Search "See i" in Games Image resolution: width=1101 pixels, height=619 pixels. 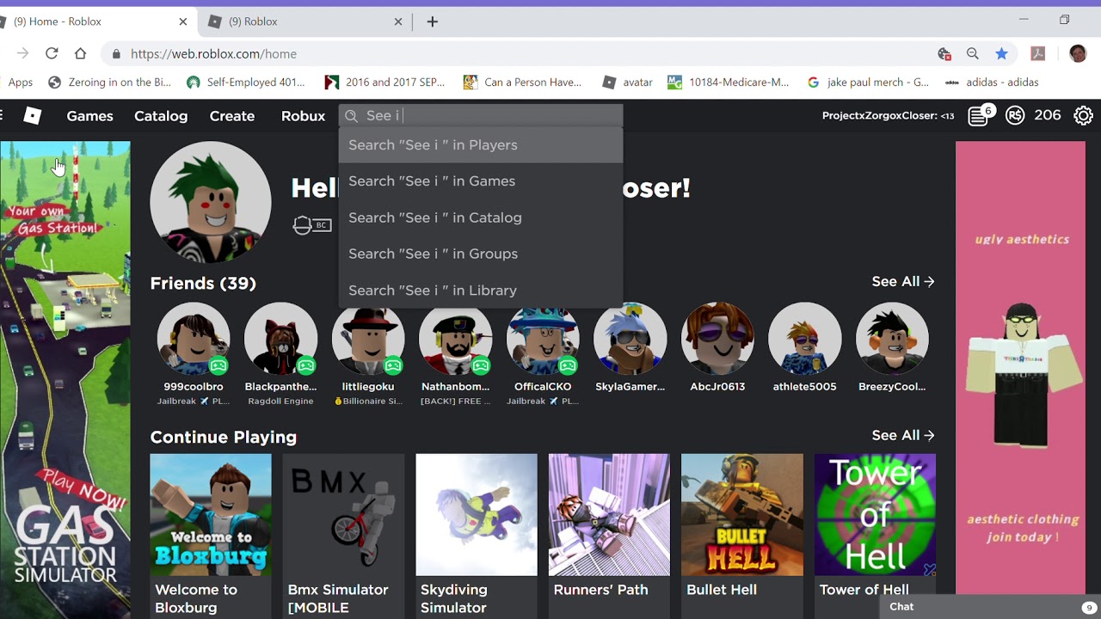[481, 181]
